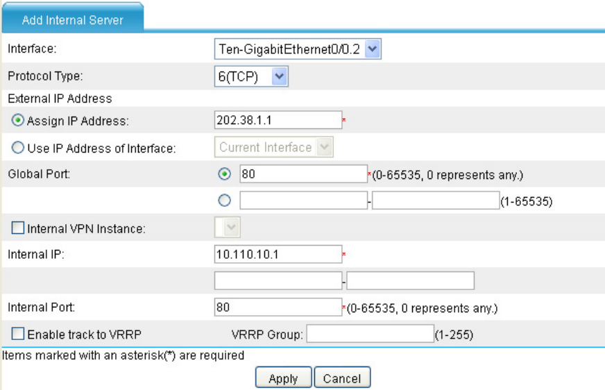Click the Internal IP range end field
The height and width of the screenshot is (390, 605).
410,280
